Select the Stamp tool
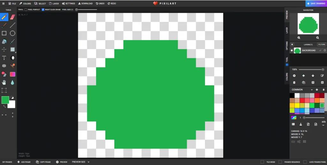 (x=13, y=66)
